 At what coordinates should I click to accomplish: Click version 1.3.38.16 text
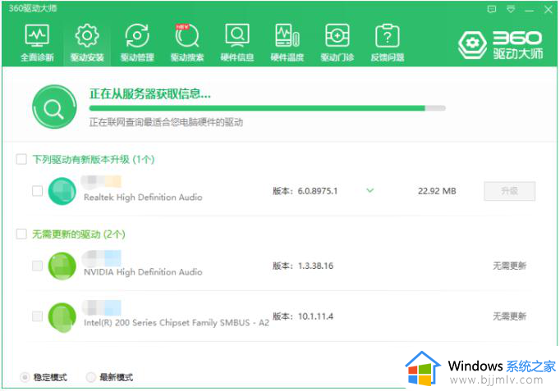pos(315,266)
